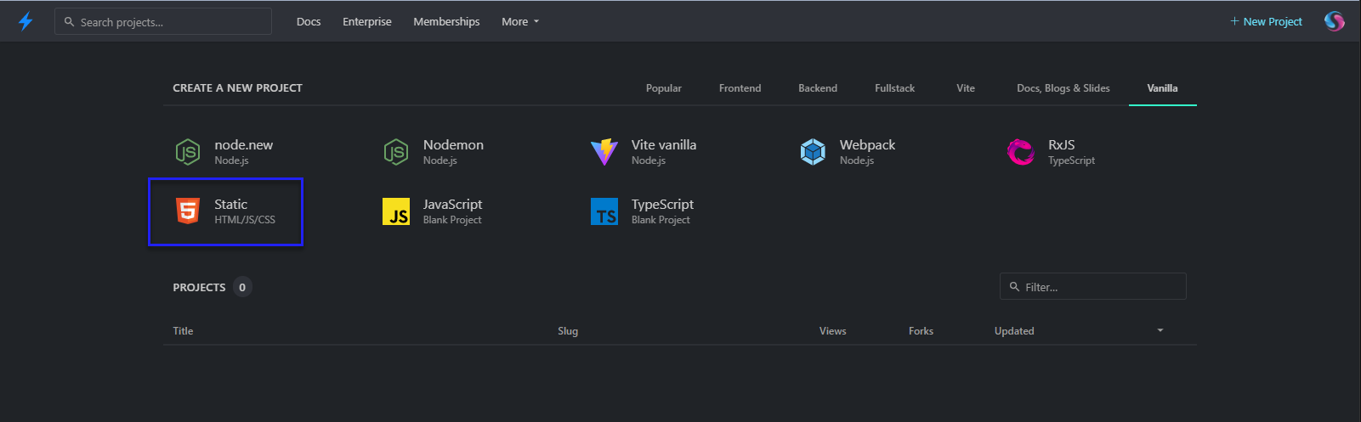Click the New Project button

[x=1266, y=22]
